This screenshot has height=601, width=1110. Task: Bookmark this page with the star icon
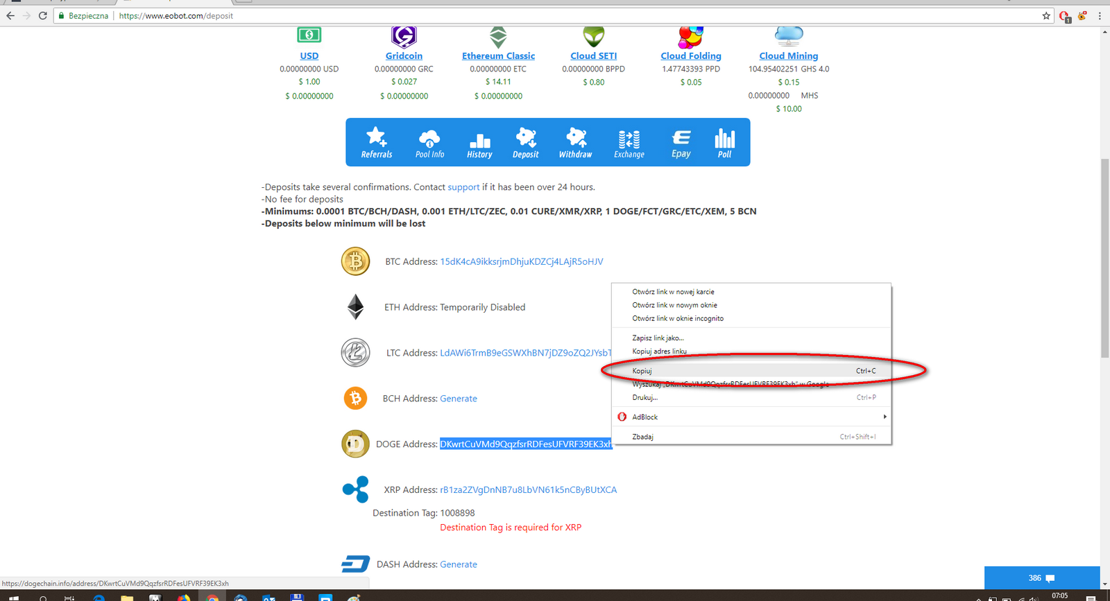[1046, 15]
